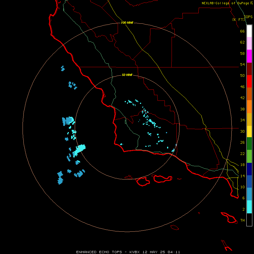Click the light green legend swatch

point(249,156)
